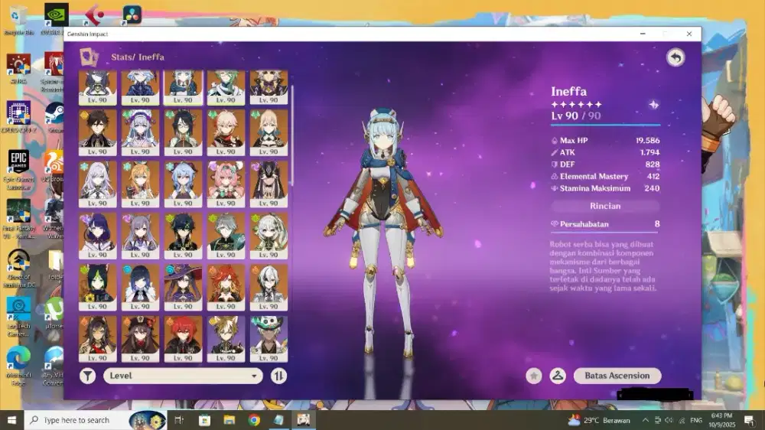Show hidden system tray icons
The image size is (765, 430).
(646, 420)
